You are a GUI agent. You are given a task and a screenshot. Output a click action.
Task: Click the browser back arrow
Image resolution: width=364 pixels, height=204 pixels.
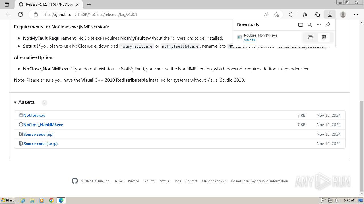[x=8, y=14]
